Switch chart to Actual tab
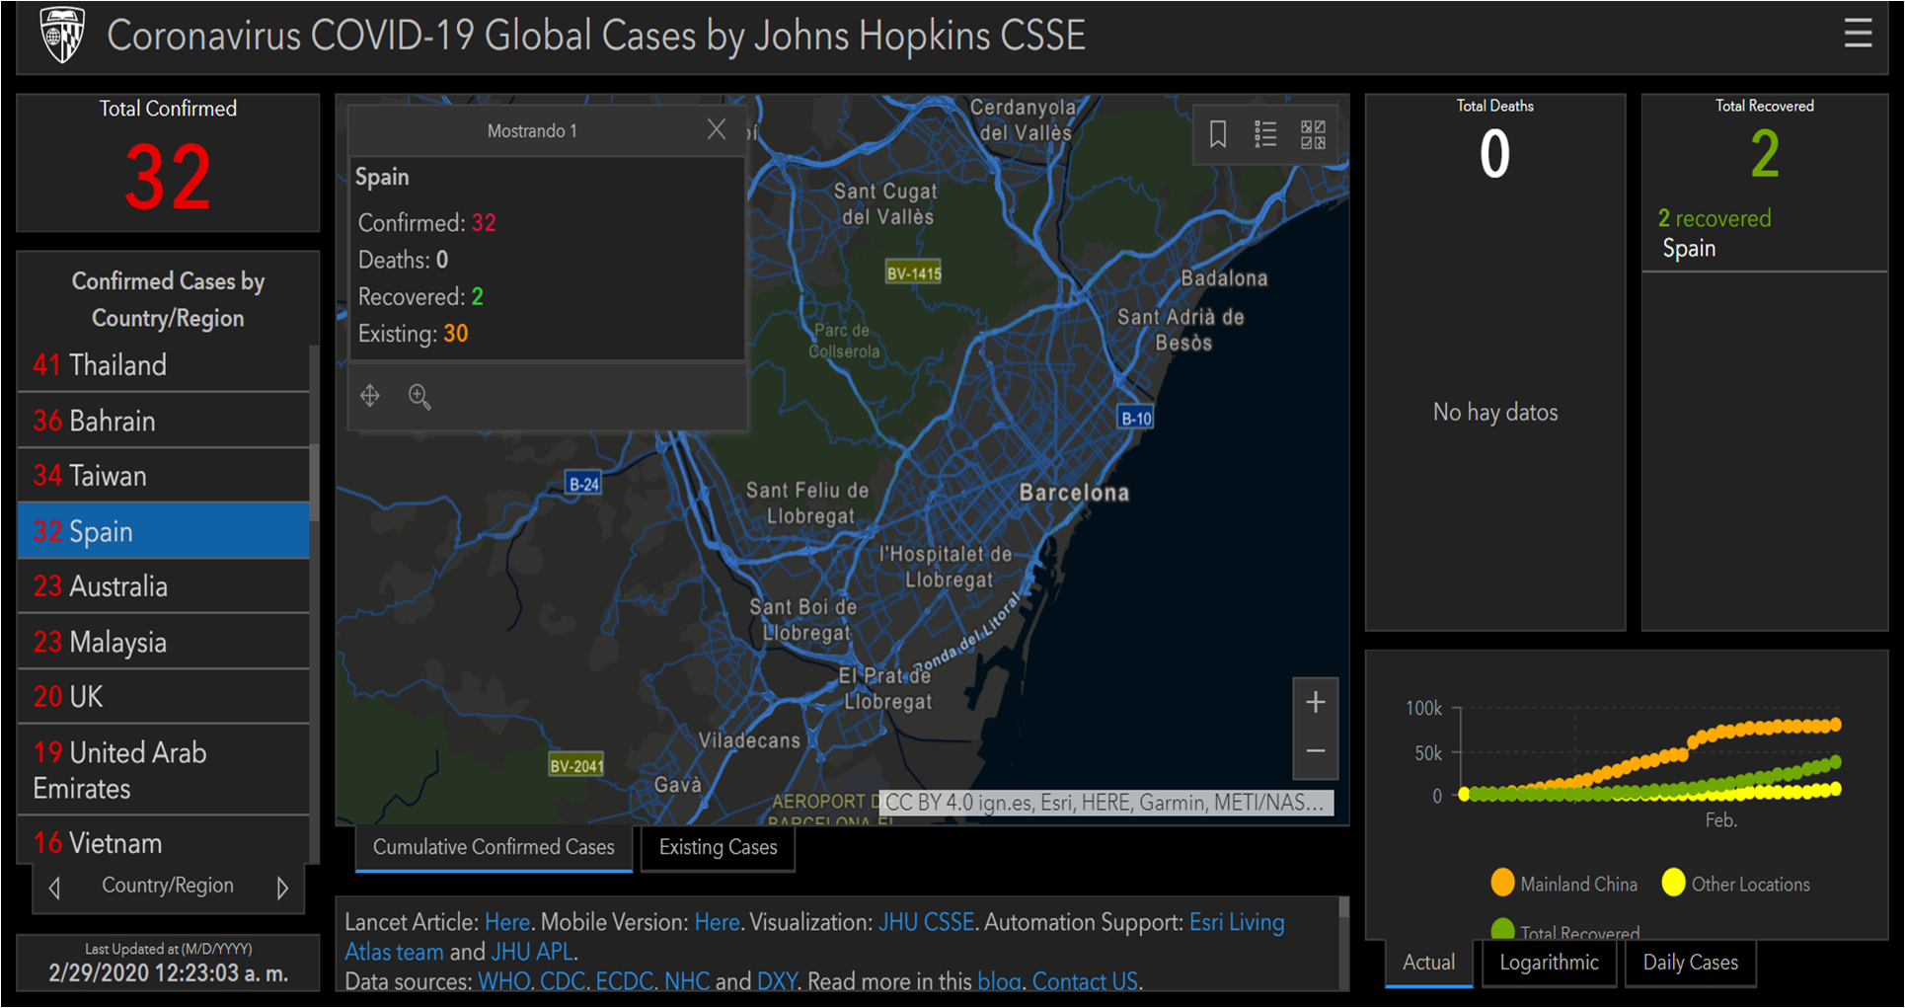The width and height of the screenshot is (1905, 1008). (x=1428, y=963)
